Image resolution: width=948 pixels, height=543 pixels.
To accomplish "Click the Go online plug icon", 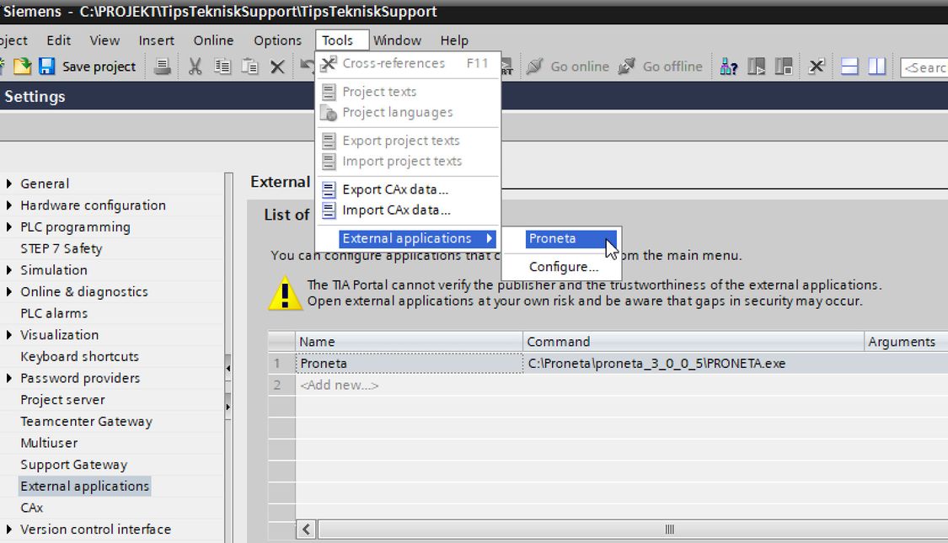I will point(534,66).
